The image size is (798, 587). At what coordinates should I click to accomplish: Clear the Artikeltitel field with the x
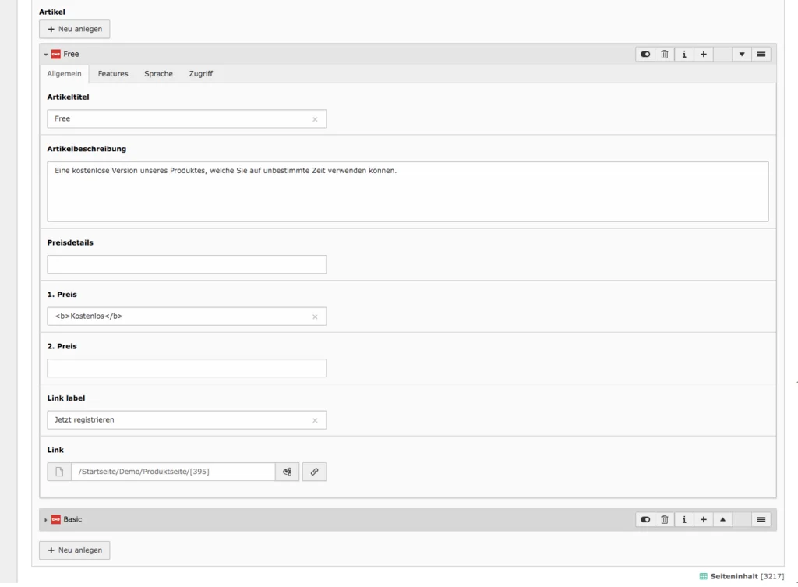point(315,118)
